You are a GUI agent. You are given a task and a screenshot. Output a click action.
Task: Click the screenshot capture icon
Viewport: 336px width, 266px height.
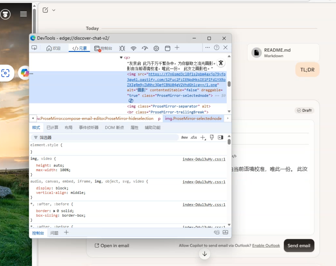pyautogui.click(x=5, y=73)
